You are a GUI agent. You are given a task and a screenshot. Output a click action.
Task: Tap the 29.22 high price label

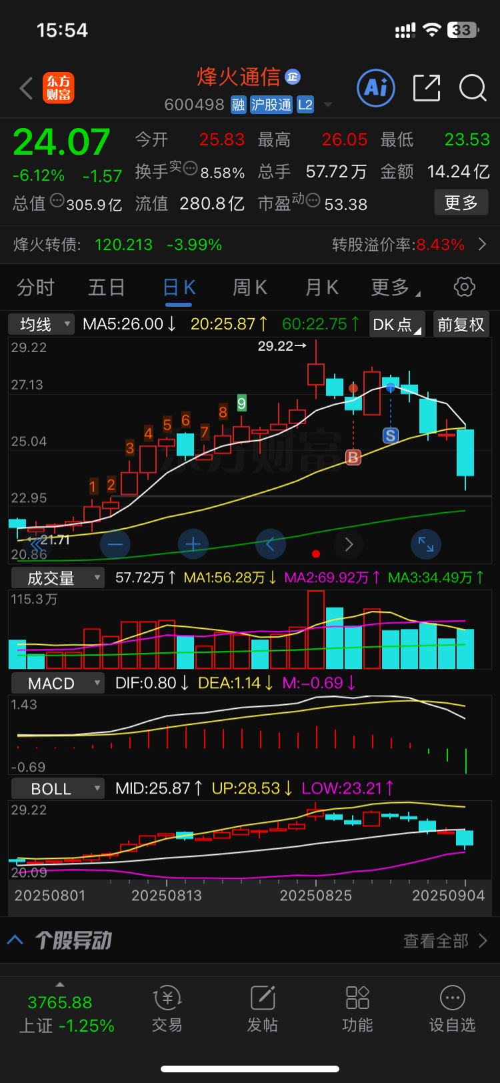coord(276,346)
